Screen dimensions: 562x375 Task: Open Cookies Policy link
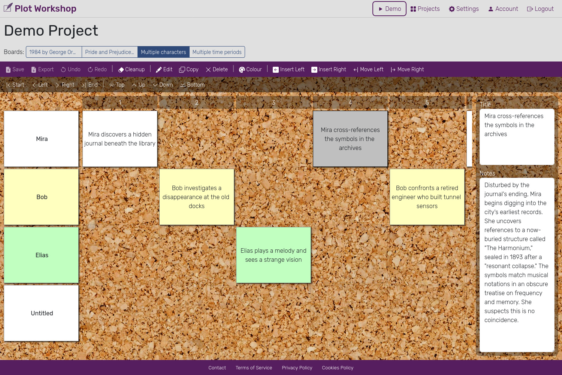point(338,368)
